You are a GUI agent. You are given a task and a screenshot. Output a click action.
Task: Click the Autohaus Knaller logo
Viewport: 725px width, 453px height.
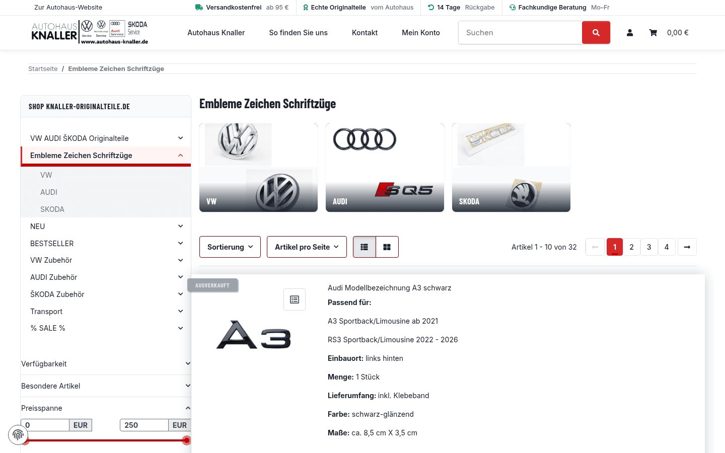tap(90, 33)
